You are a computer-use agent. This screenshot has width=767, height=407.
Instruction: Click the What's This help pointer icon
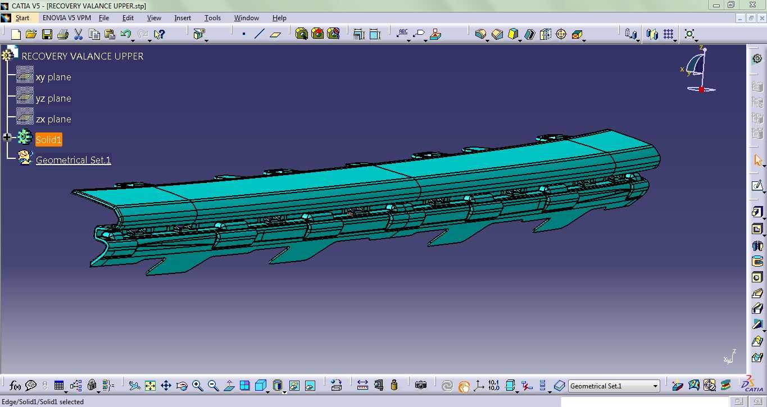[x=160, y=34]
